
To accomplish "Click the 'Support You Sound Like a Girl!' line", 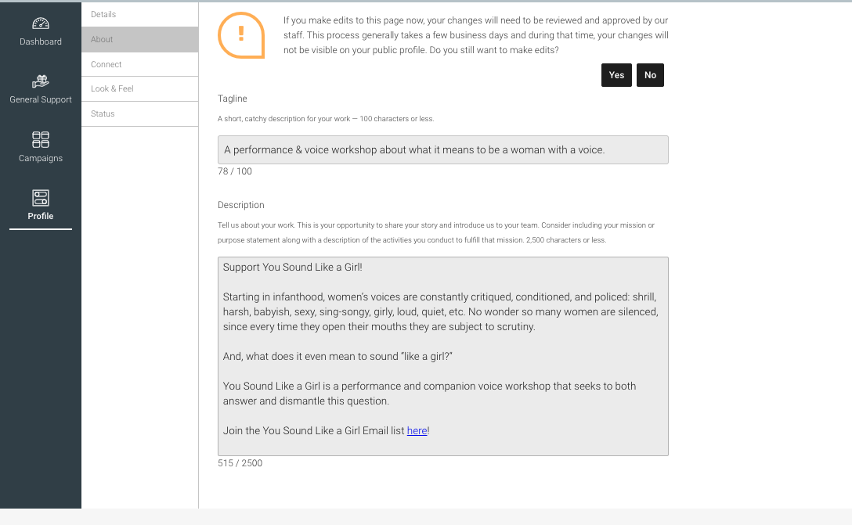I will tap(292, 267).
